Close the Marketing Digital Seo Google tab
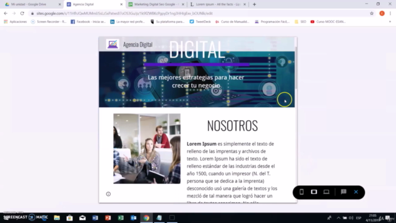Screen dimensions: 396x223 point(183,4)
